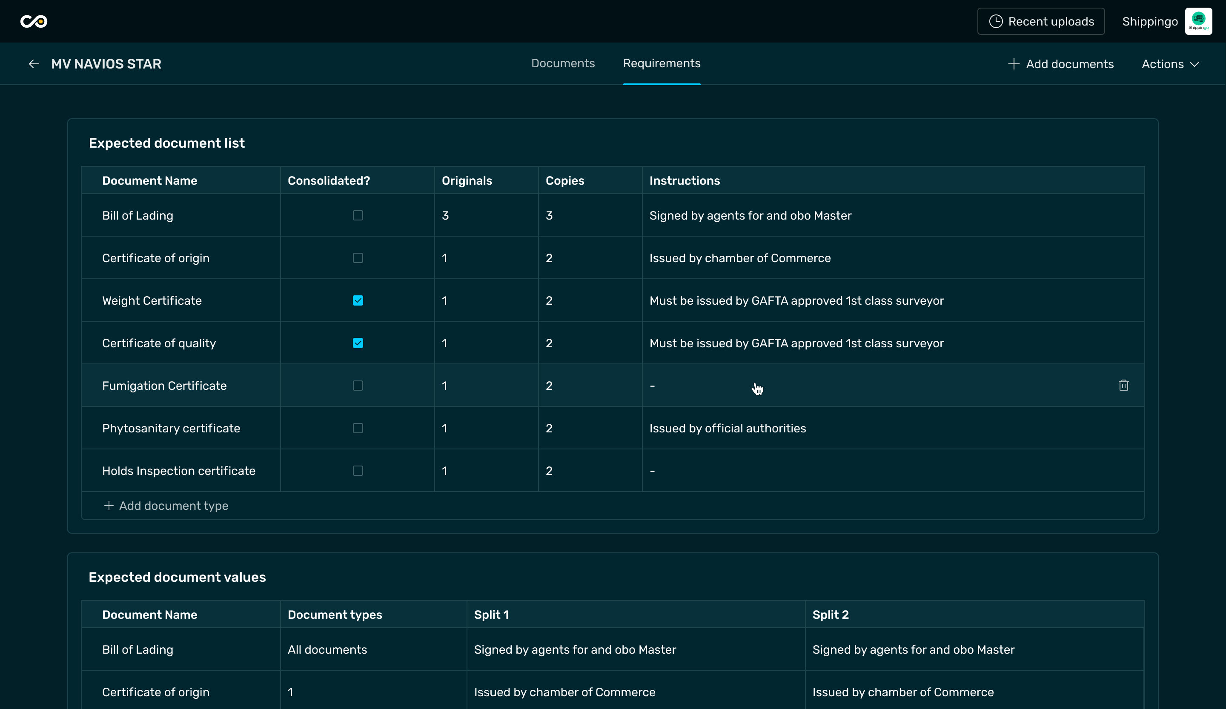This screenshot has width=1226, height=709.
Task: Click the back arrow beside MV NAVIOS STAR
Action: pyautogui.click(x=34, y=64)
